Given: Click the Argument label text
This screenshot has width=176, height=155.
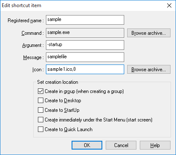Looking at the screenshot, I should click(33, 45).
